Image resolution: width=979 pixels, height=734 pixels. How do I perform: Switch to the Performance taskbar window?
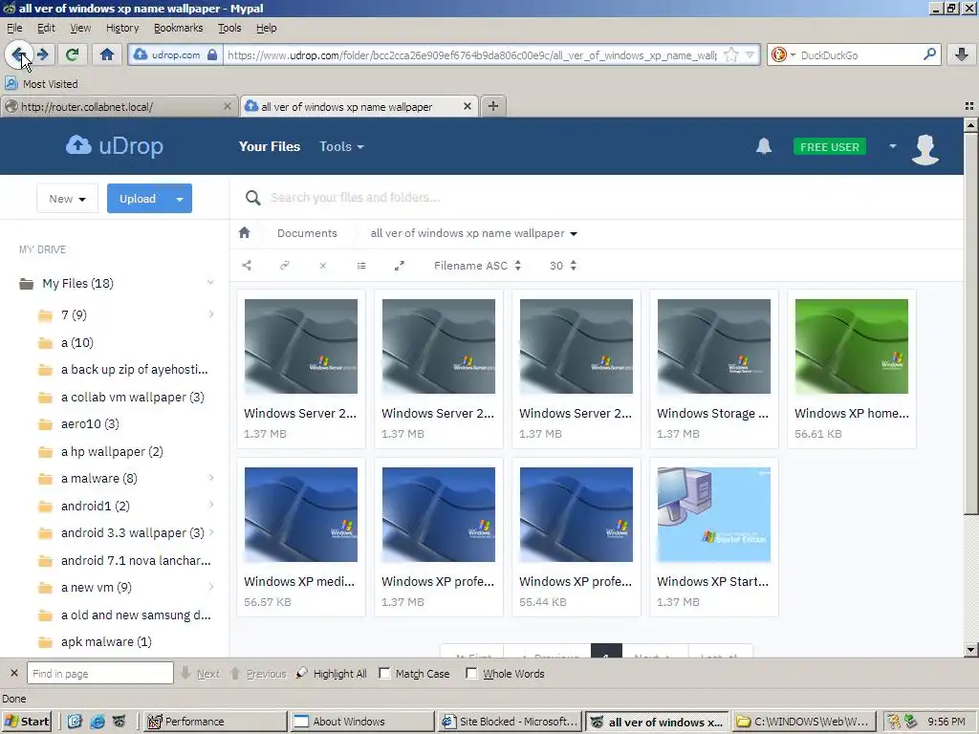click(215, 722)
